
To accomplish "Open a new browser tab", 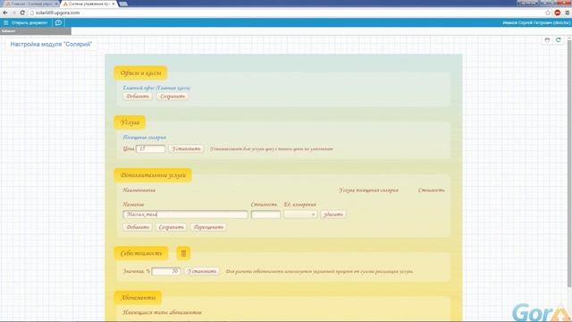I will tap(123, 4).
